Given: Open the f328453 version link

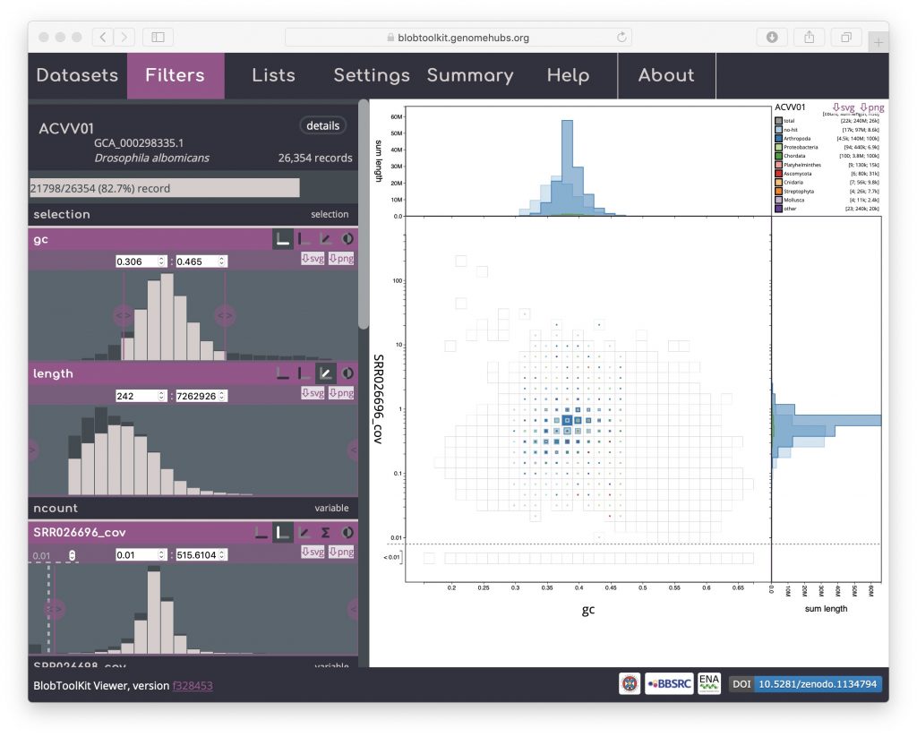Looking at the screenshot, I should coord(193,686).
